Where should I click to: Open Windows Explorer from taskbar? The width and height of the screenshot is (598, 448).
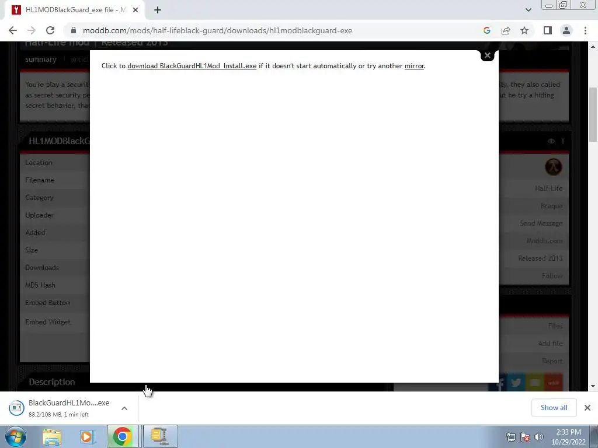[52, 436]
